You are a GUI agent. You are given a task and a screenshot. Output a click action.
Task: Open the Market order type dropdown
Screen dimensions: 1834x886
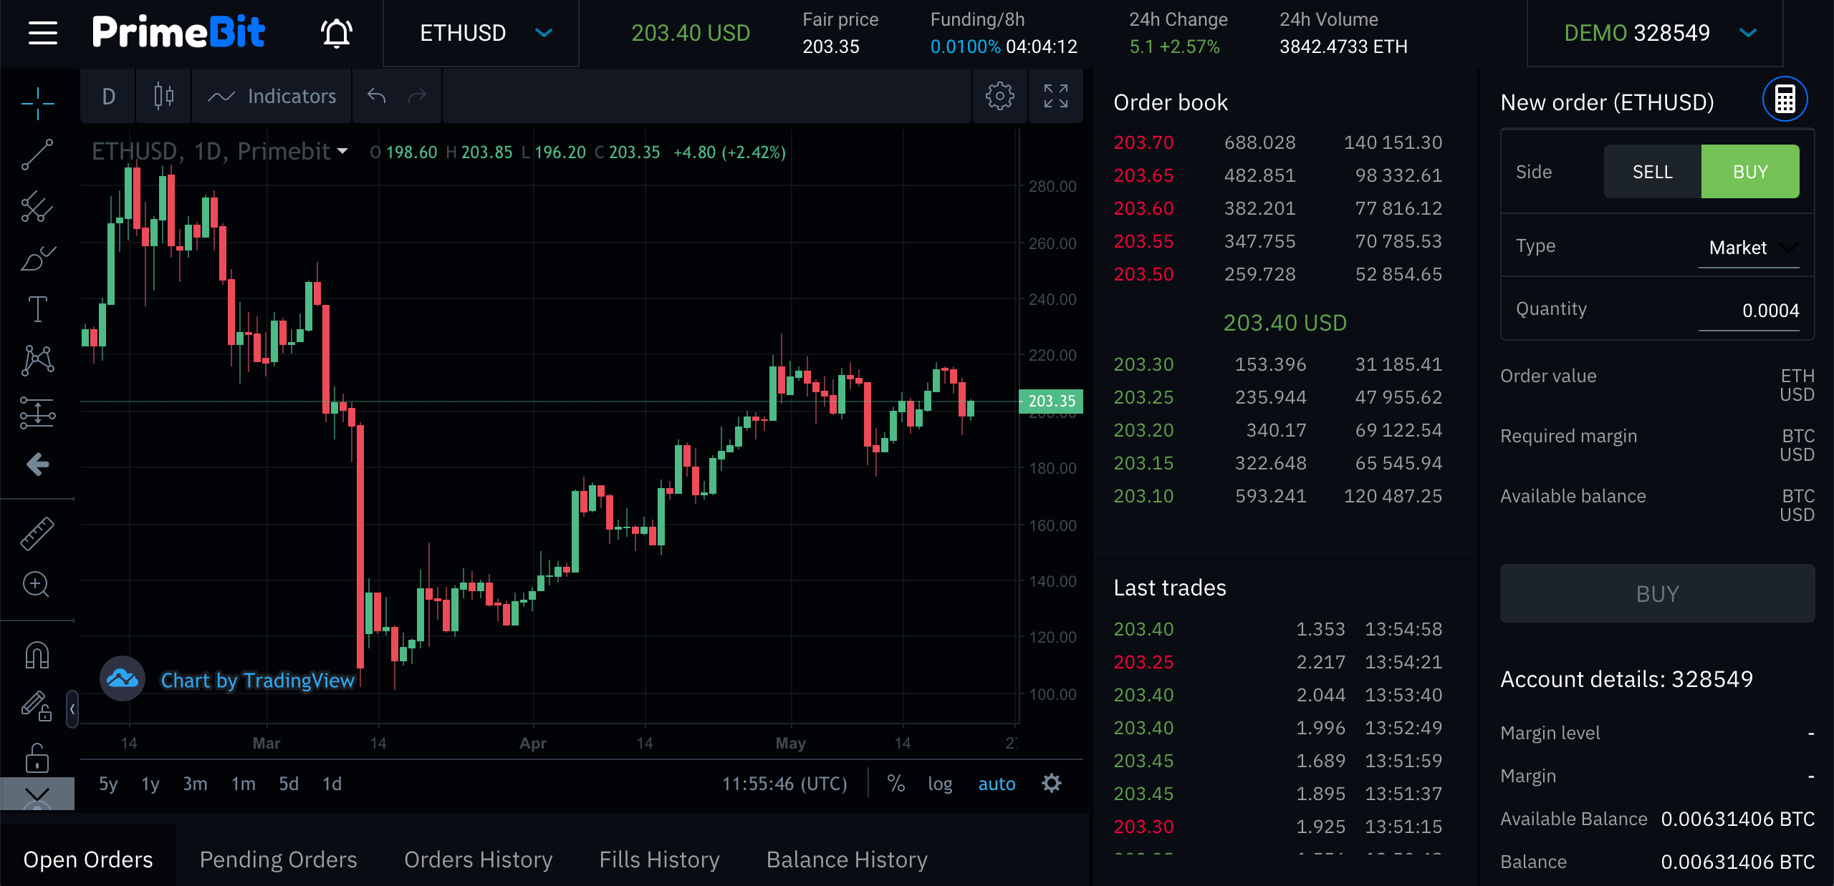pyautogui.click(x=1748, y=248)
